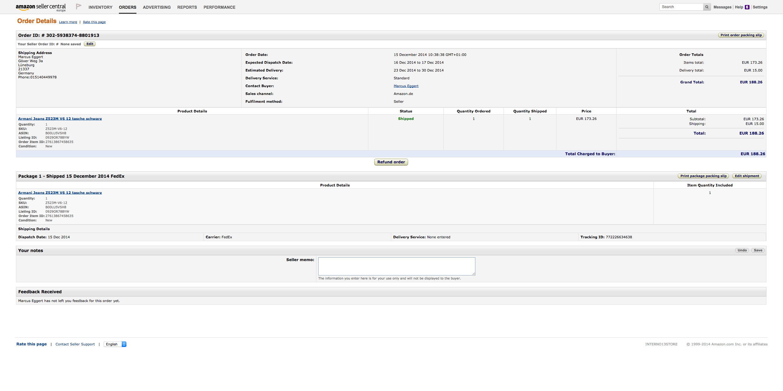Click the top Search input field
Image resolution: width=783 pixels, height=391 pixels.
coord(681,7)
